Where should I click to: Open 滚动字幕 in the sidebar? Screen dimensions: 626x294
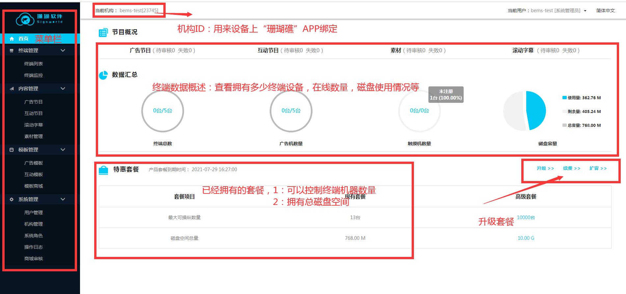click(34, 125)
